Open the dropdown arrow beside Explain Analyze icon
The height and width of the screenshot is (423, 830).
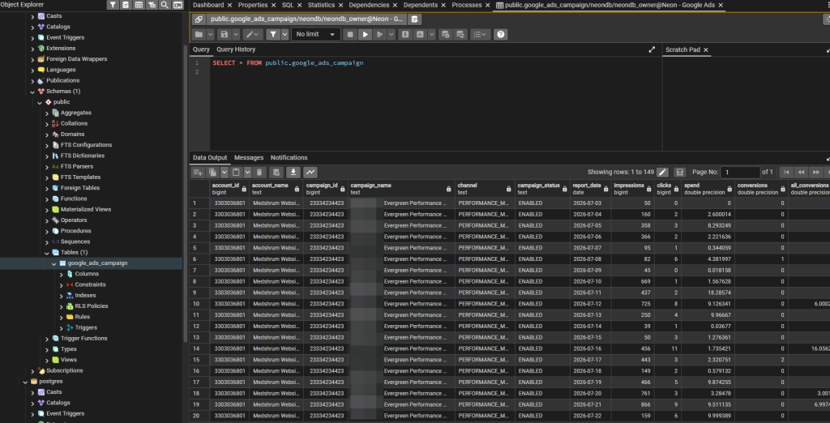[432, 34]
